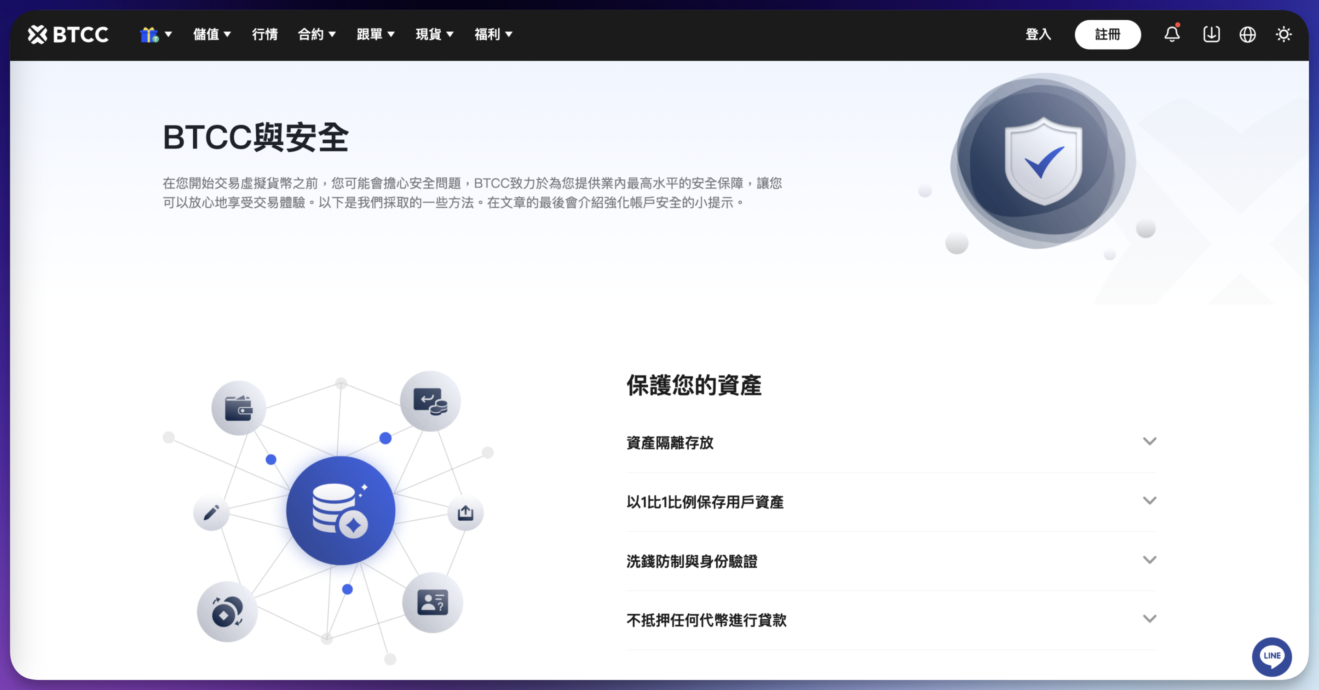Click the BTCC與安全 page heading
This screenshot has height=690, width=1319.
click(x=255, y=137)
